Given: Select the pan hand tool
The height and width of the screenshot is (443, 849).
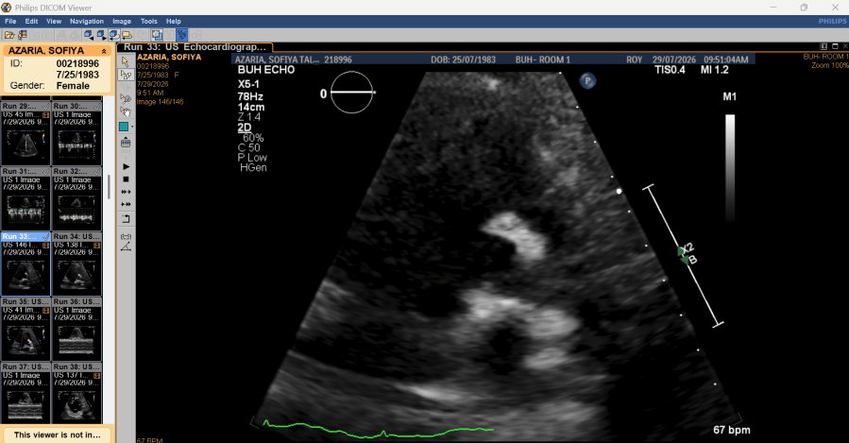Looking at the screenshot, I should [x=126, y=111].
